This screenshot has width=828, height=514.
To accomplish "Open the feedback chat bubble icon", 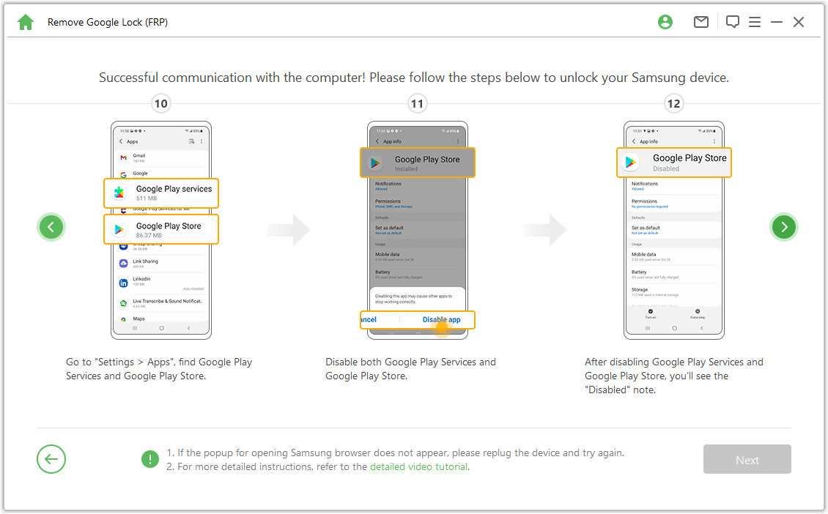I will (733, 22).
